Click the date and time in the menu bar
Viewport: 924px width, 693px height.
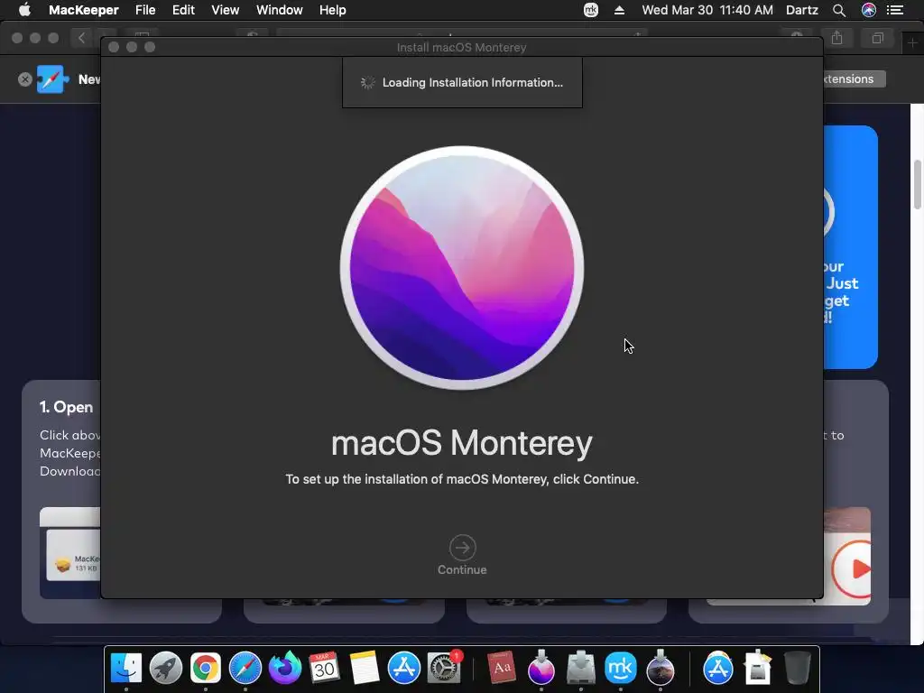click(x=707, y=10)
